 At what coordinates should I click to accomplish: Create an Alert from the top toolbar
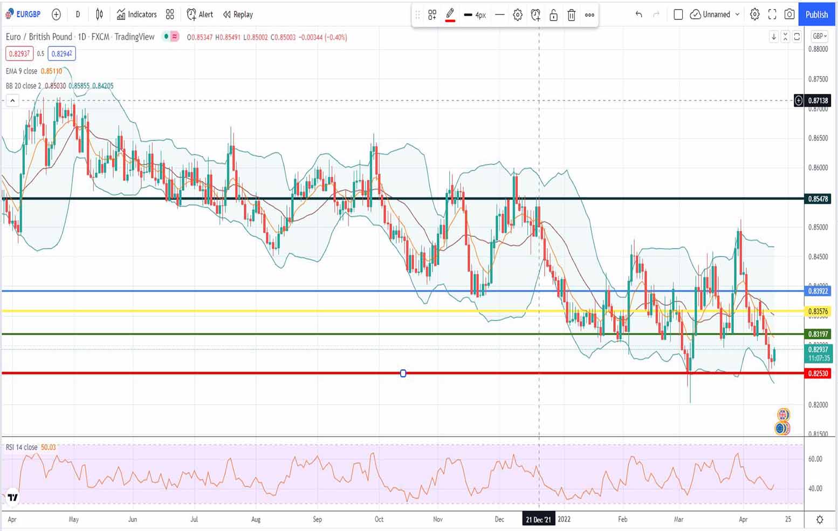pos(200,15)
